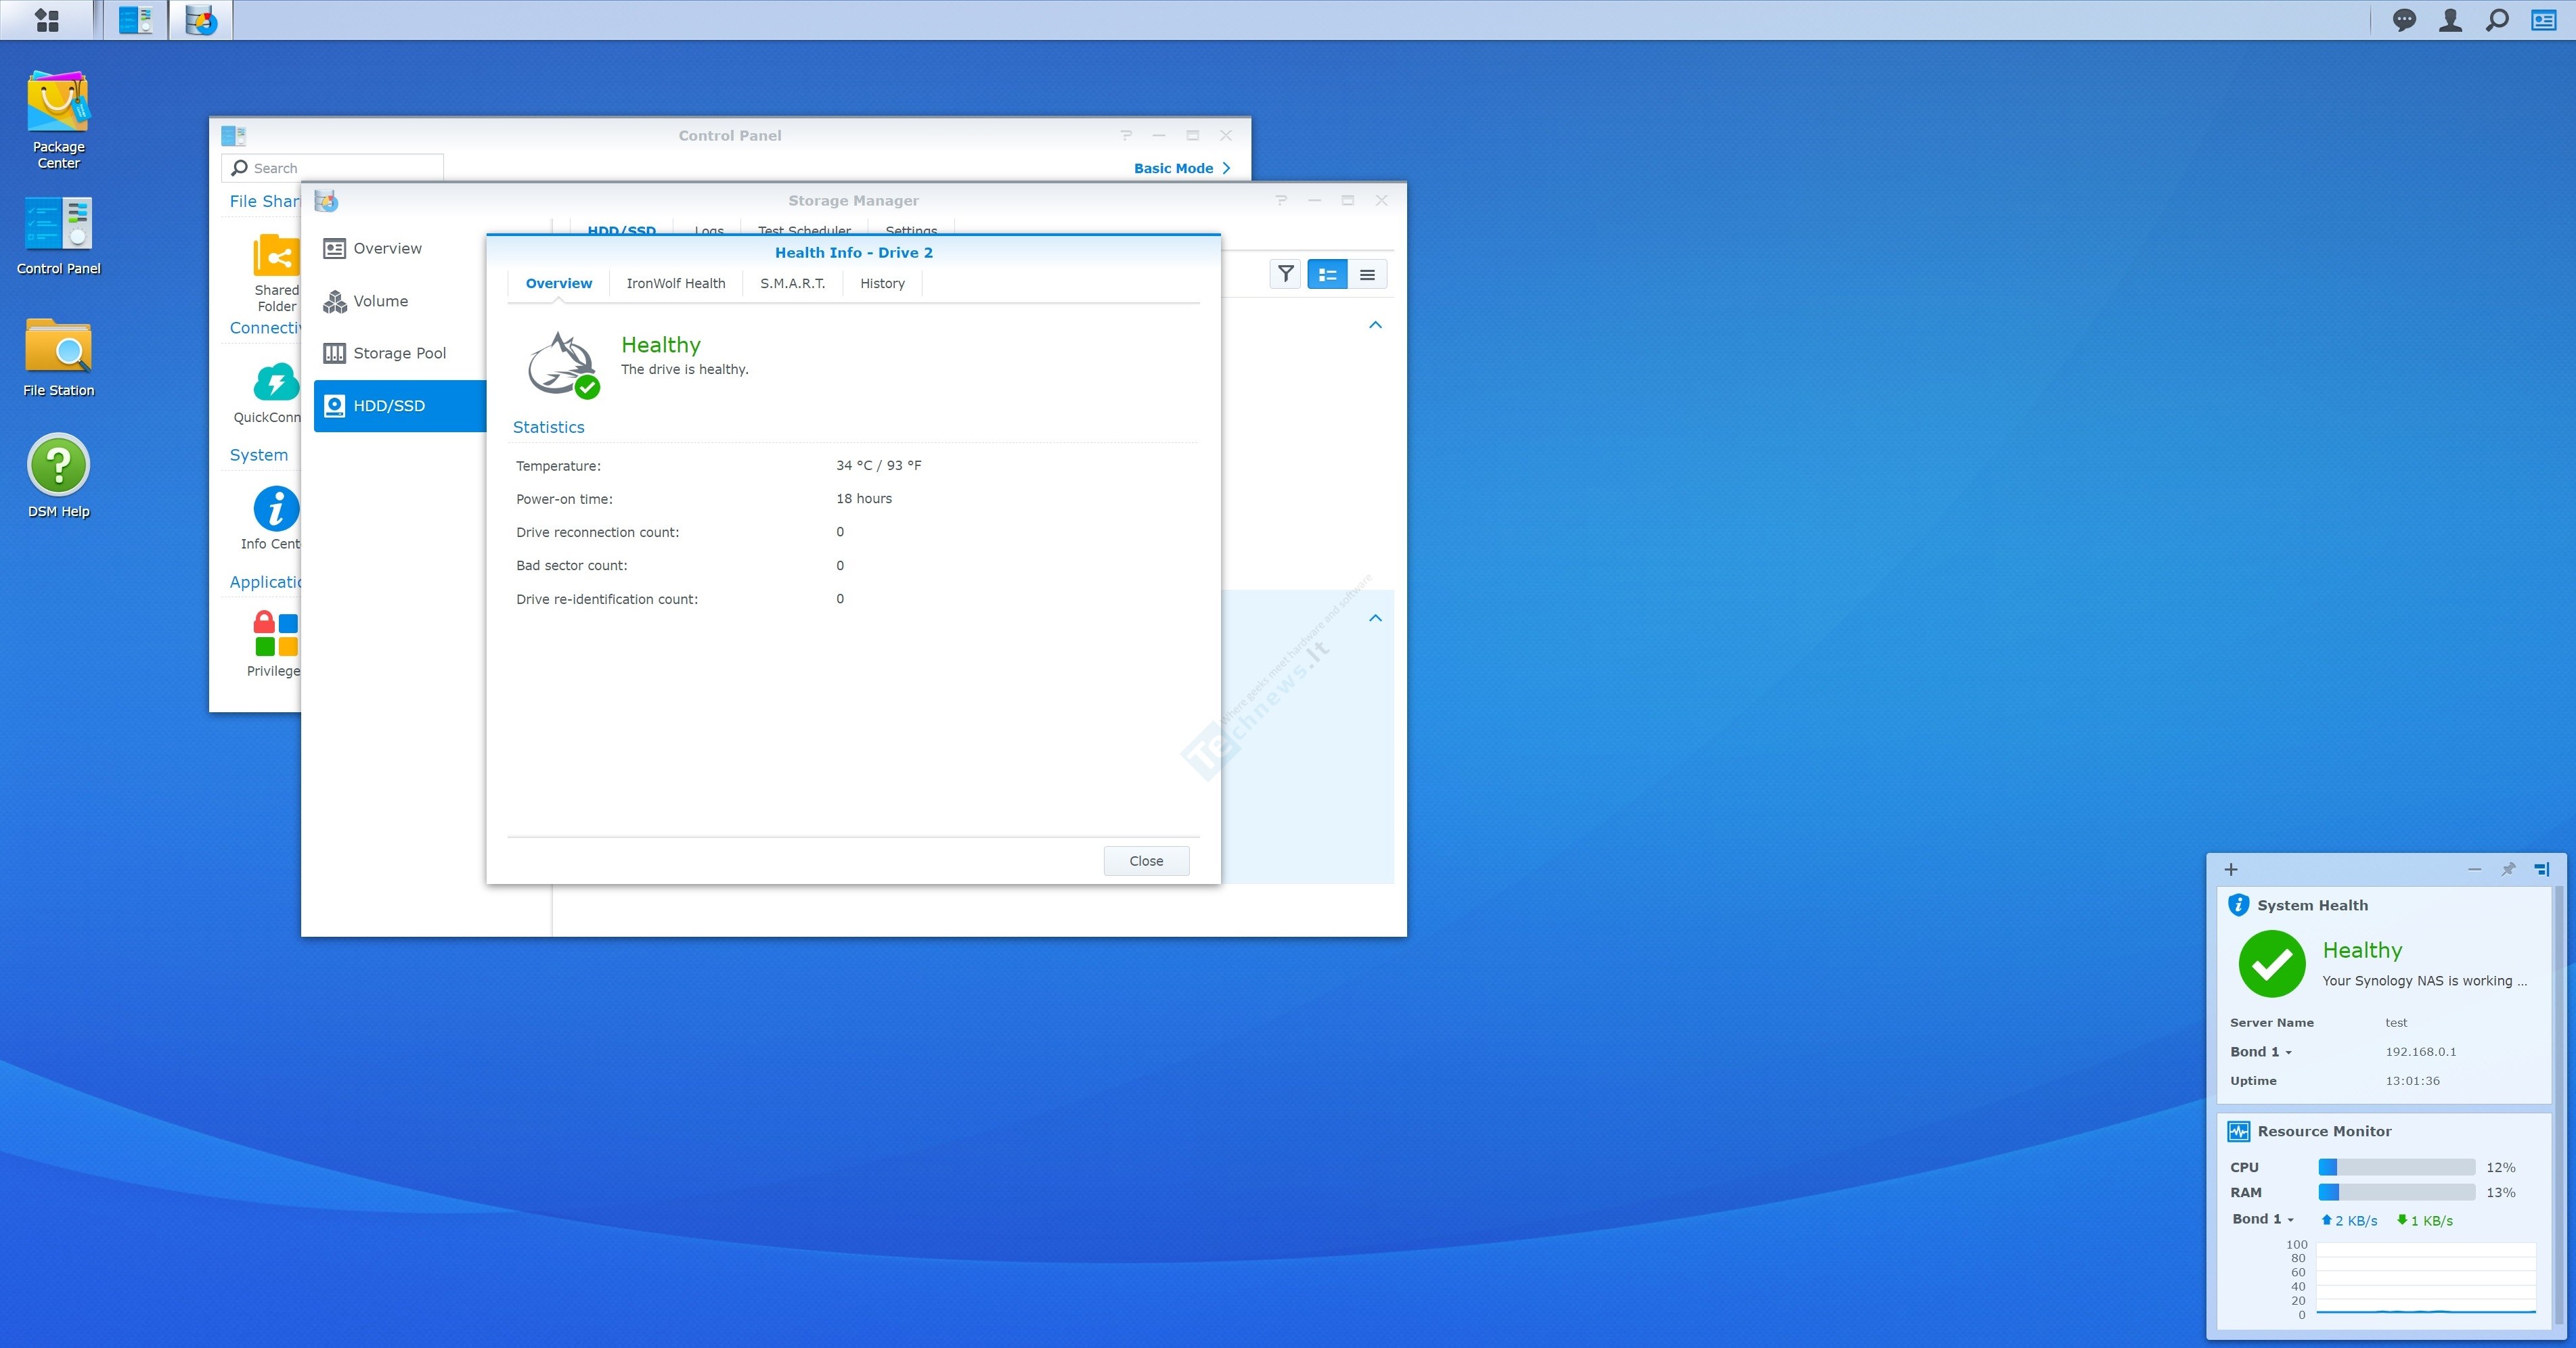This screenshot has width=2576, height=1348.
Task: Click the System Health shield icon
Action: coord(2238,906)
